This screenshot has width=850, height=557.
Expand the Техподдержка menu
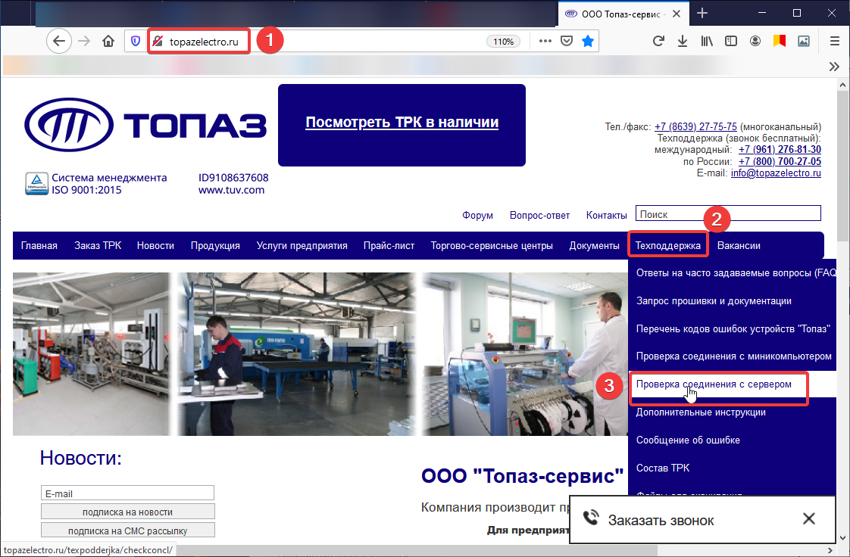point(668,246)
